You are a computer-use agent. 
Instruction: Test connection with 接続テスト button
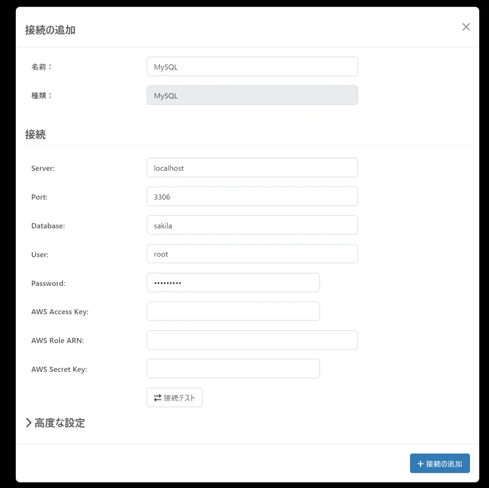(174, 397)
